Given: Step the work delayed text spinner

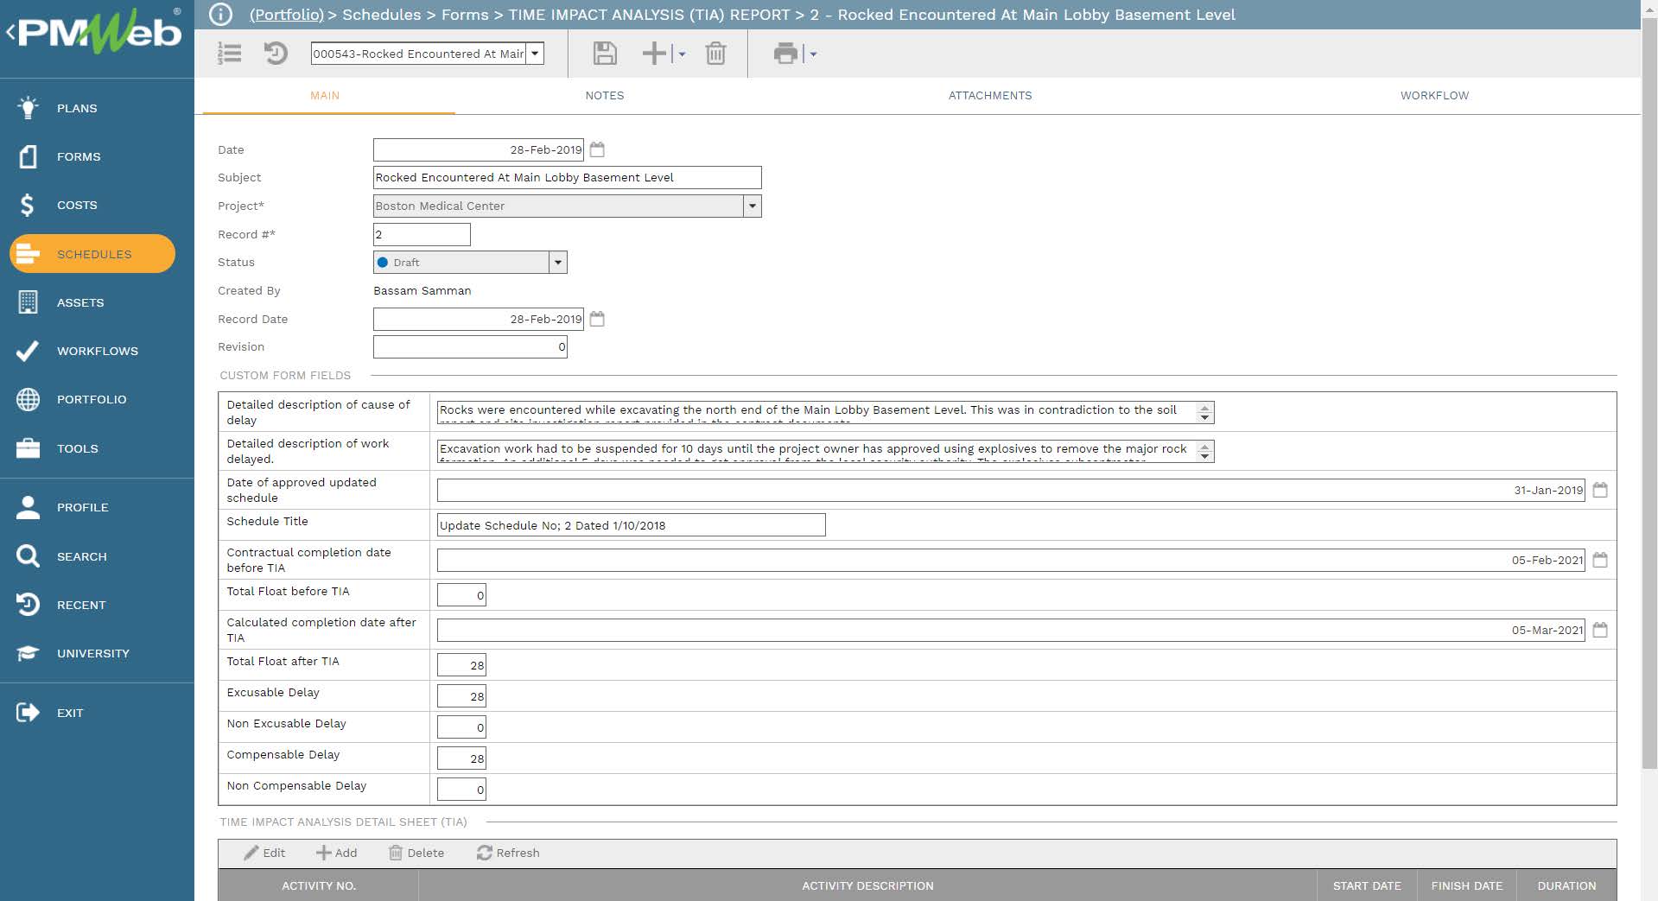Looking at the screenshot, I should coord(1204,451).
